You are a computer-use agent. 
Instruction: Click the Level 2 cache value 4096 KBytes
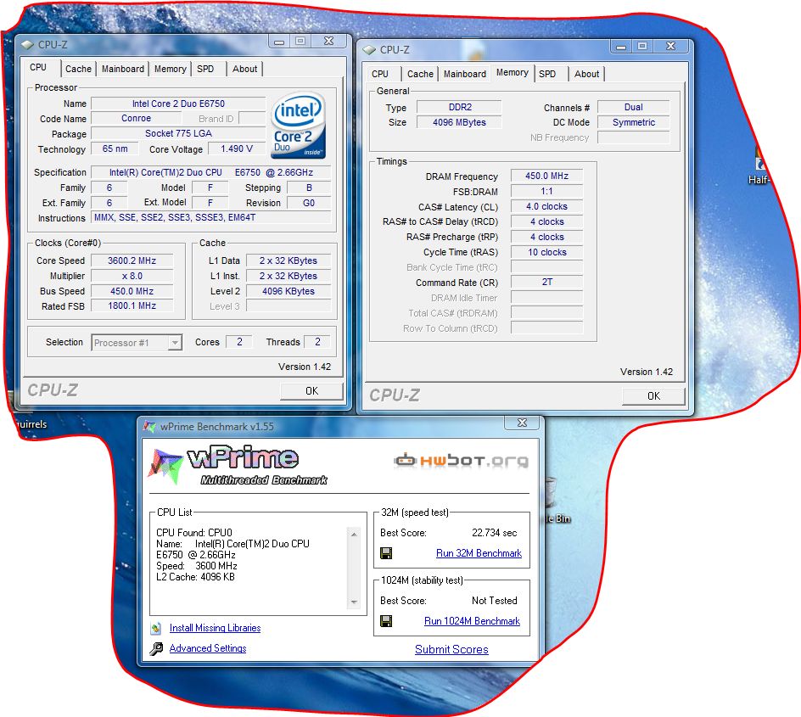click(288, 291)
